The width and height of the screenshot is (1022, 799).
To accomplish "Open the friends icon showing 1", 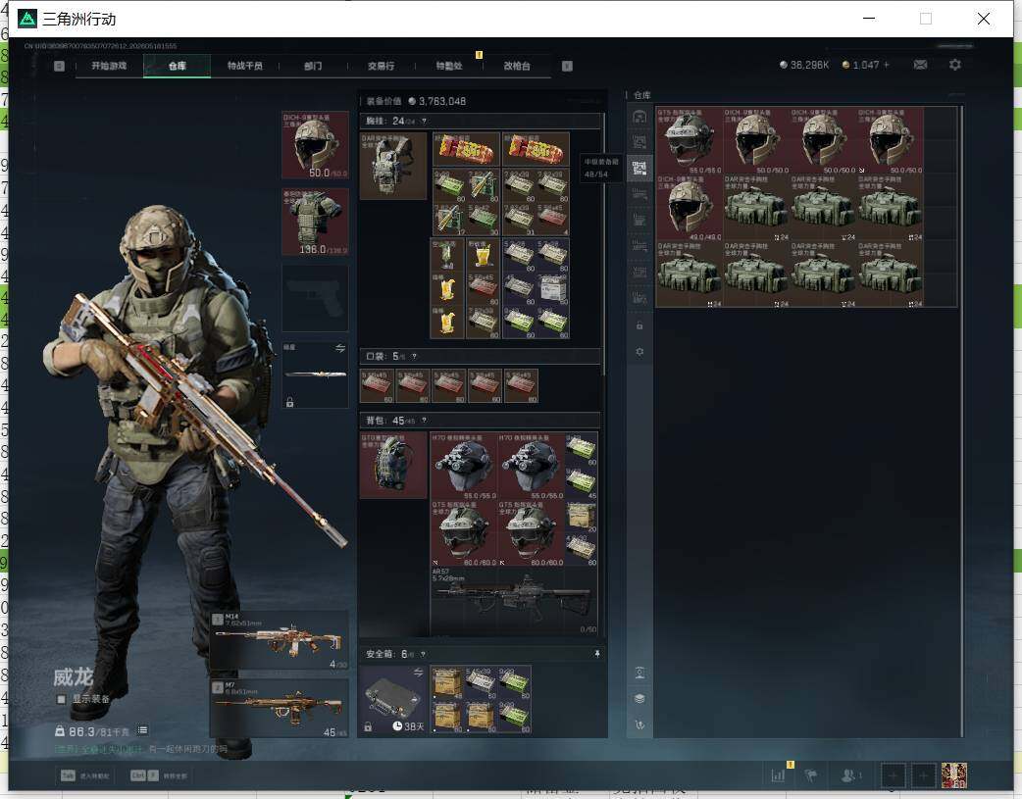I will point(850,775).
